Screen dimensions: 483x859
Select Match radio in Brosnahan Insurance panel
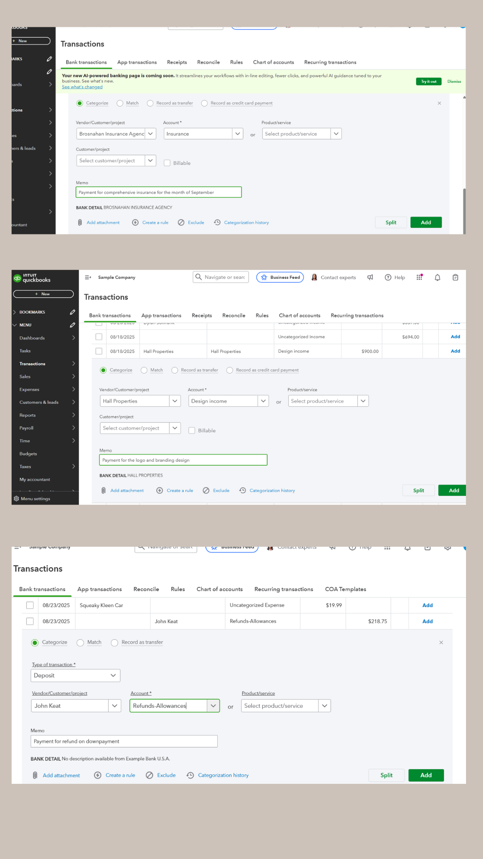pyautogui.click(x=120, y=103)
